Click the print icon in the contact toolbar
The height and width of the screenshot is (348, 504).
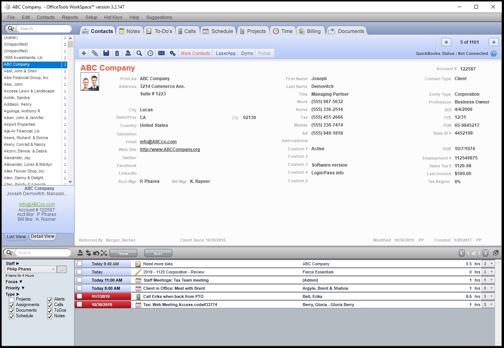(x=128, y=53)
